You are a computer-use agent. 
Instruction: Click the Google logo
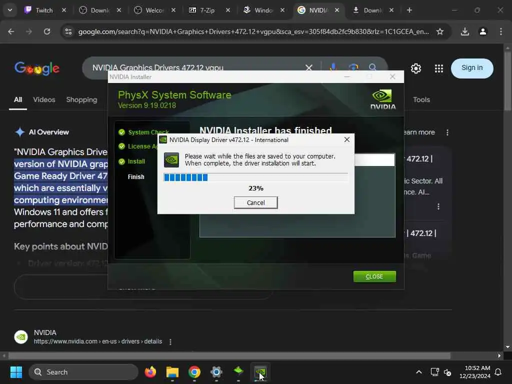(37, 68)
